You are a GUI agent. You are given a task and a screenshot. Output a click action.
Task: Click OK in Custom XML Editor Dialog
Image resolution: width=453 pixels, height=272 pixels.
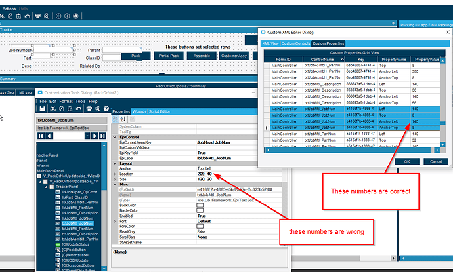click(x=407, y=161)
